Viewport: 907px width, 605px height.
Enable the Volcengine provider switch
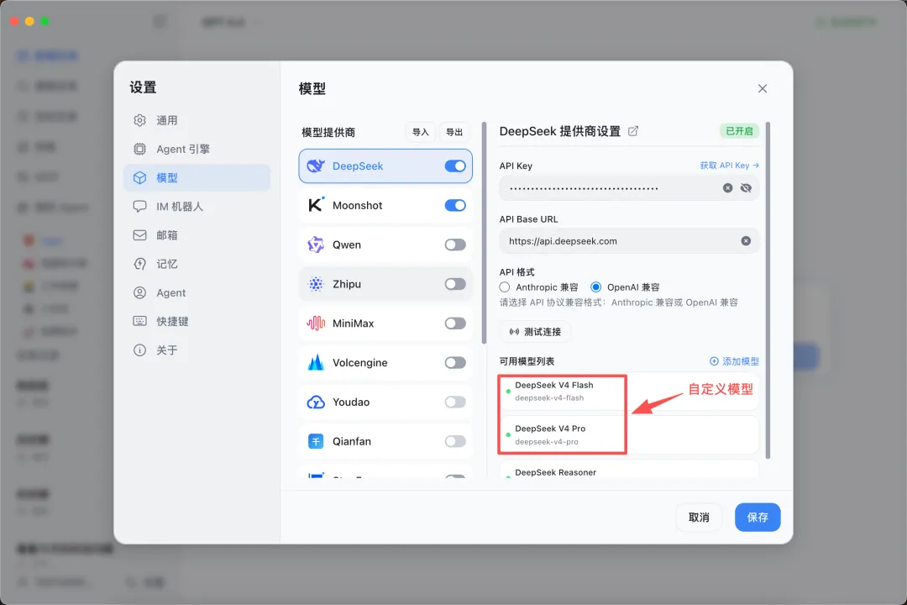tap(455, 362)
